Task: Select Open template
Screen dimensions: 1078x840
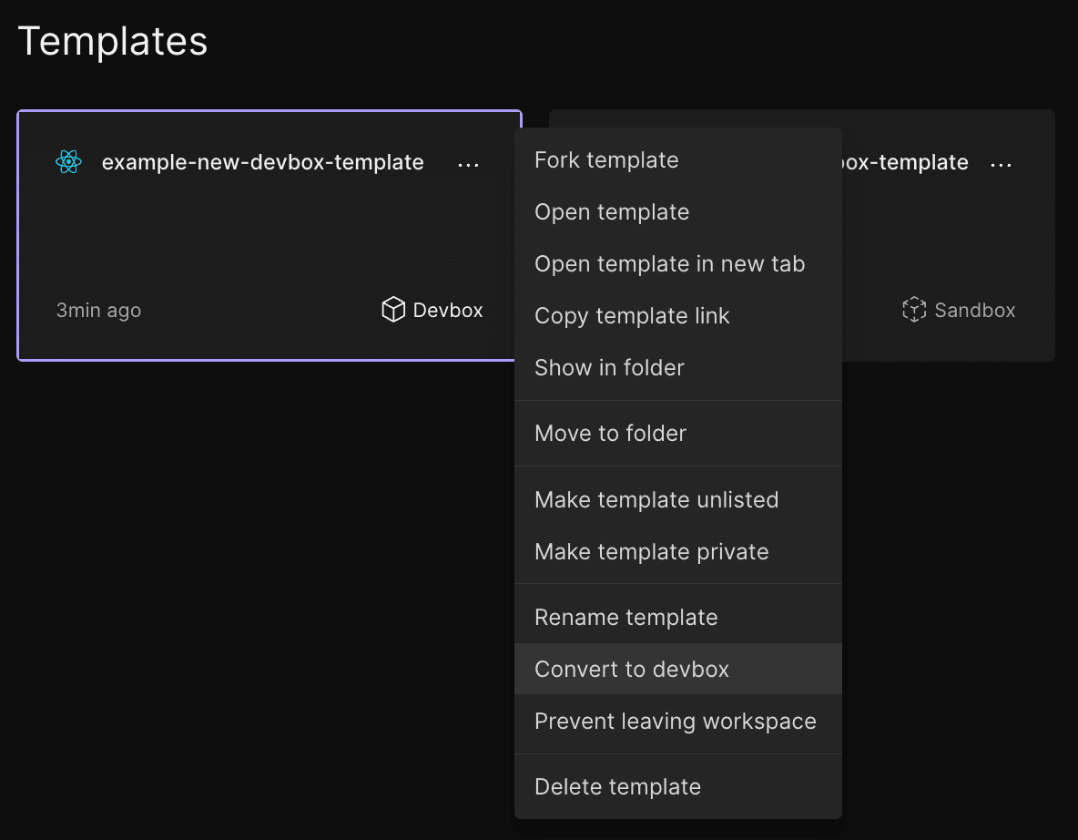Action: pos(612,211)
